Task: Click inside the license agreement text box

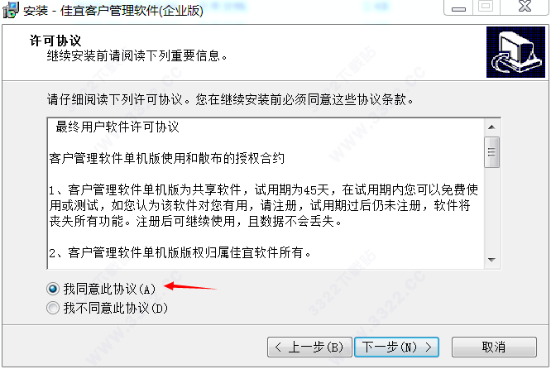Action: coord(266,194)
